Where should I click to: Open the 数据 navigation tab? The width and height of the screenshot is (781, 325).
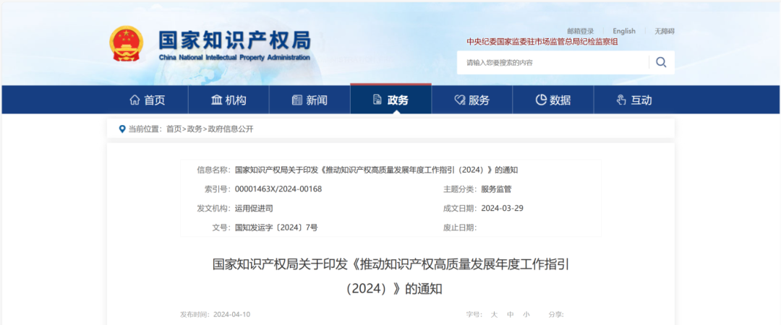[553, 100]
